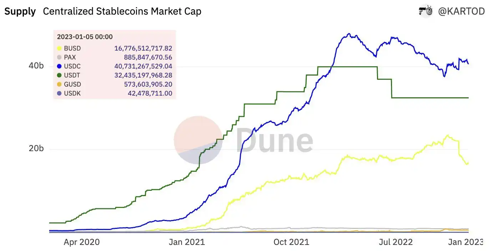Click the tooltip date 2023-01-05 00:00
489x251 pixels.
(x=85, y=37)
